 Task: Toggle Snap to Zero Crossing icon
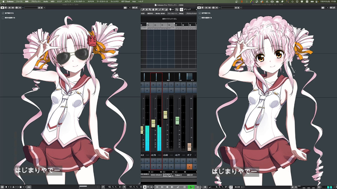coord(177,9)
